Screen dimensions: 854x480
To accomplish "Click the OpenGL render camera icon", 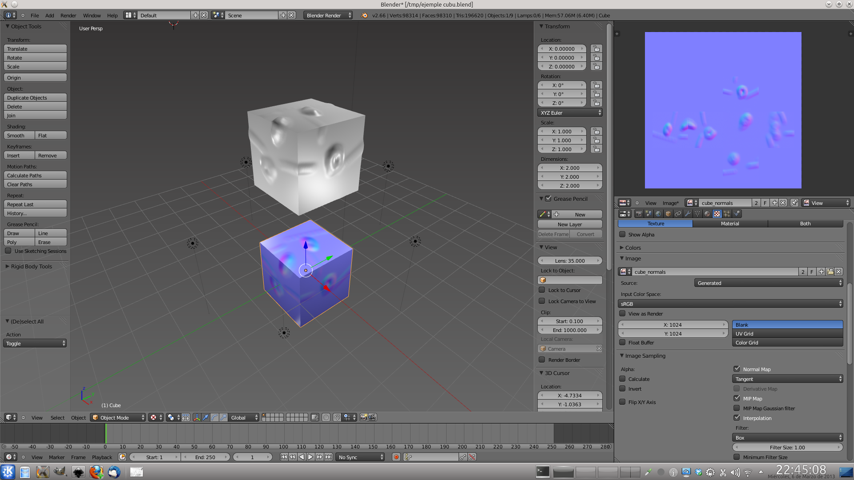I will coord(363,417).
